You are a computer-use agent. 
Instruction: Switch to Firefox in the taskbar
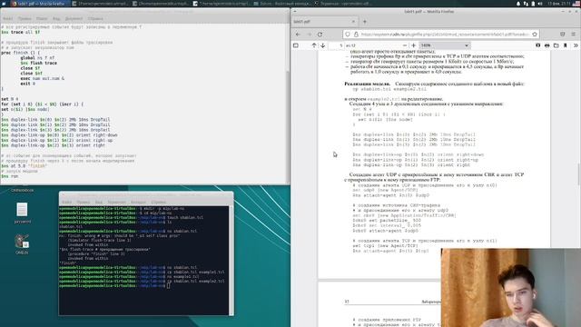click(39, 4)
